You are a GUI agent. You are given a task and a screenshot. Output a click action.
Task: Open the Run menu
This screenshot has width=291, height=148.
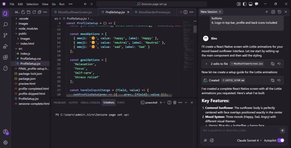(x=62, y=4)
